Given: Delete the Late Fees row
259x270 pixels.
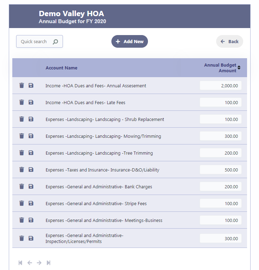Looking at the screenshot, I should [x=21, y=102].
